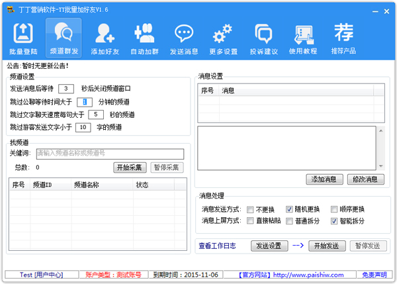This screenshot has height=284, width=397.
Task: Click the 公告 announcement text
Action: 38,66
